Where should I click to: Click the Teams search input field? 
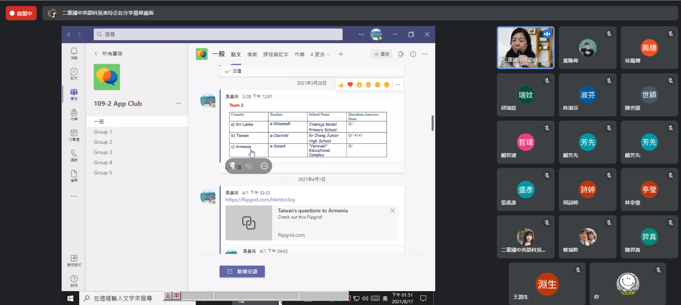pyautogui.click(x=218, y=35)
